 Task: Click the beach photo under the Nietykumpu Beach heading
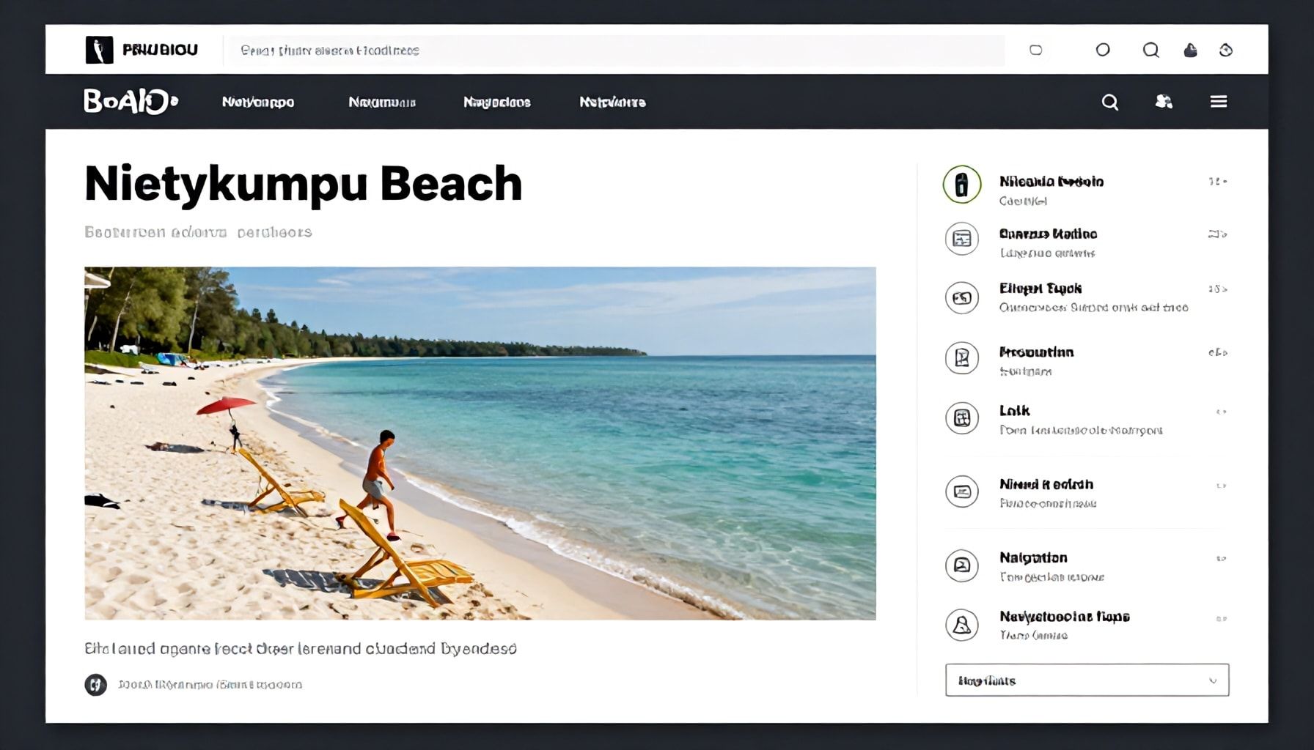tap(480, 443)
